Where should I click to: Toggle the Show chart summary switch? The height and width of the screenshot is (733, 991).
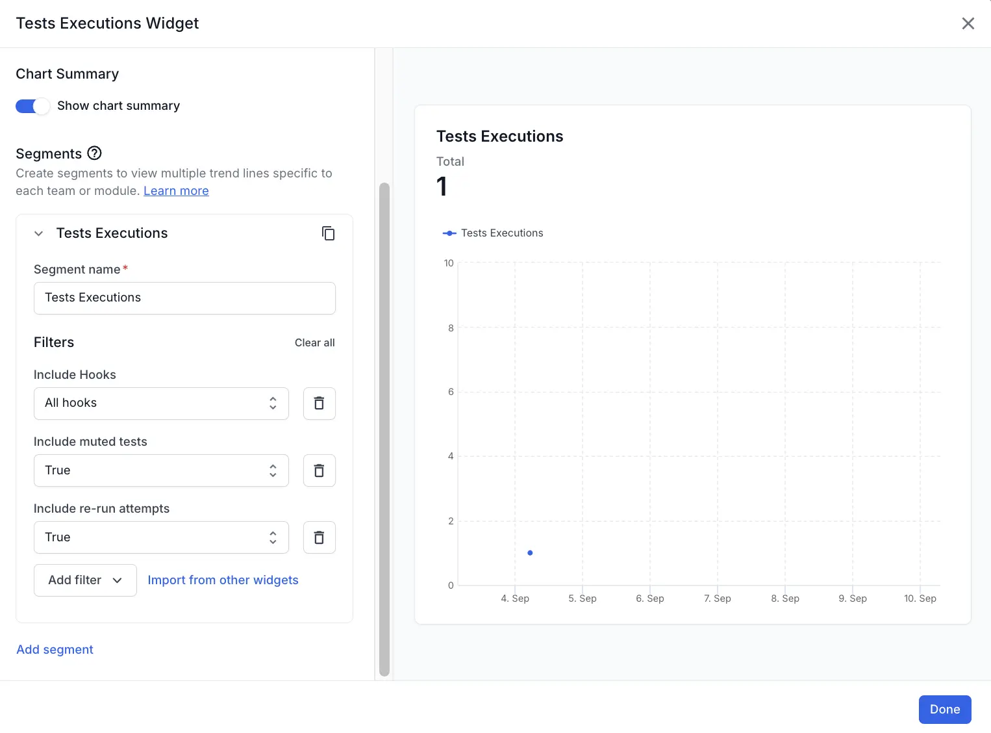click(32, 106)
